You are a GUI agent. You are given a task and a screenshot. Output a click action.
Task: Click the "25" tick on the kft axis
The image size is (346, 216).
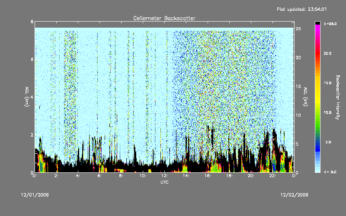coord(298,29)
